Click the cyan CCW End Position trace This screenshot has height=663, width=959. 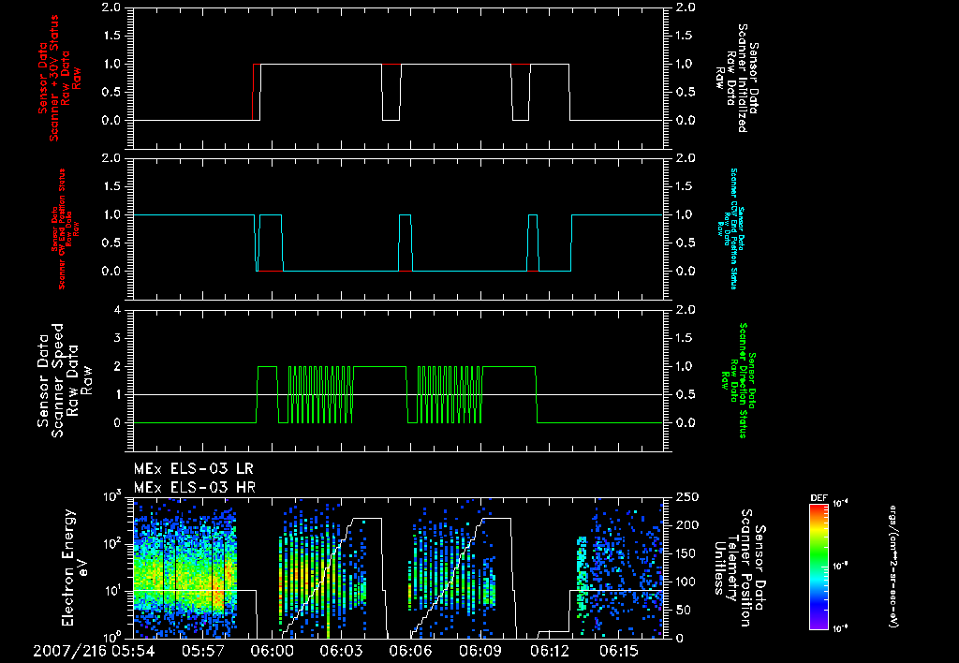click(x=343, y=271)
